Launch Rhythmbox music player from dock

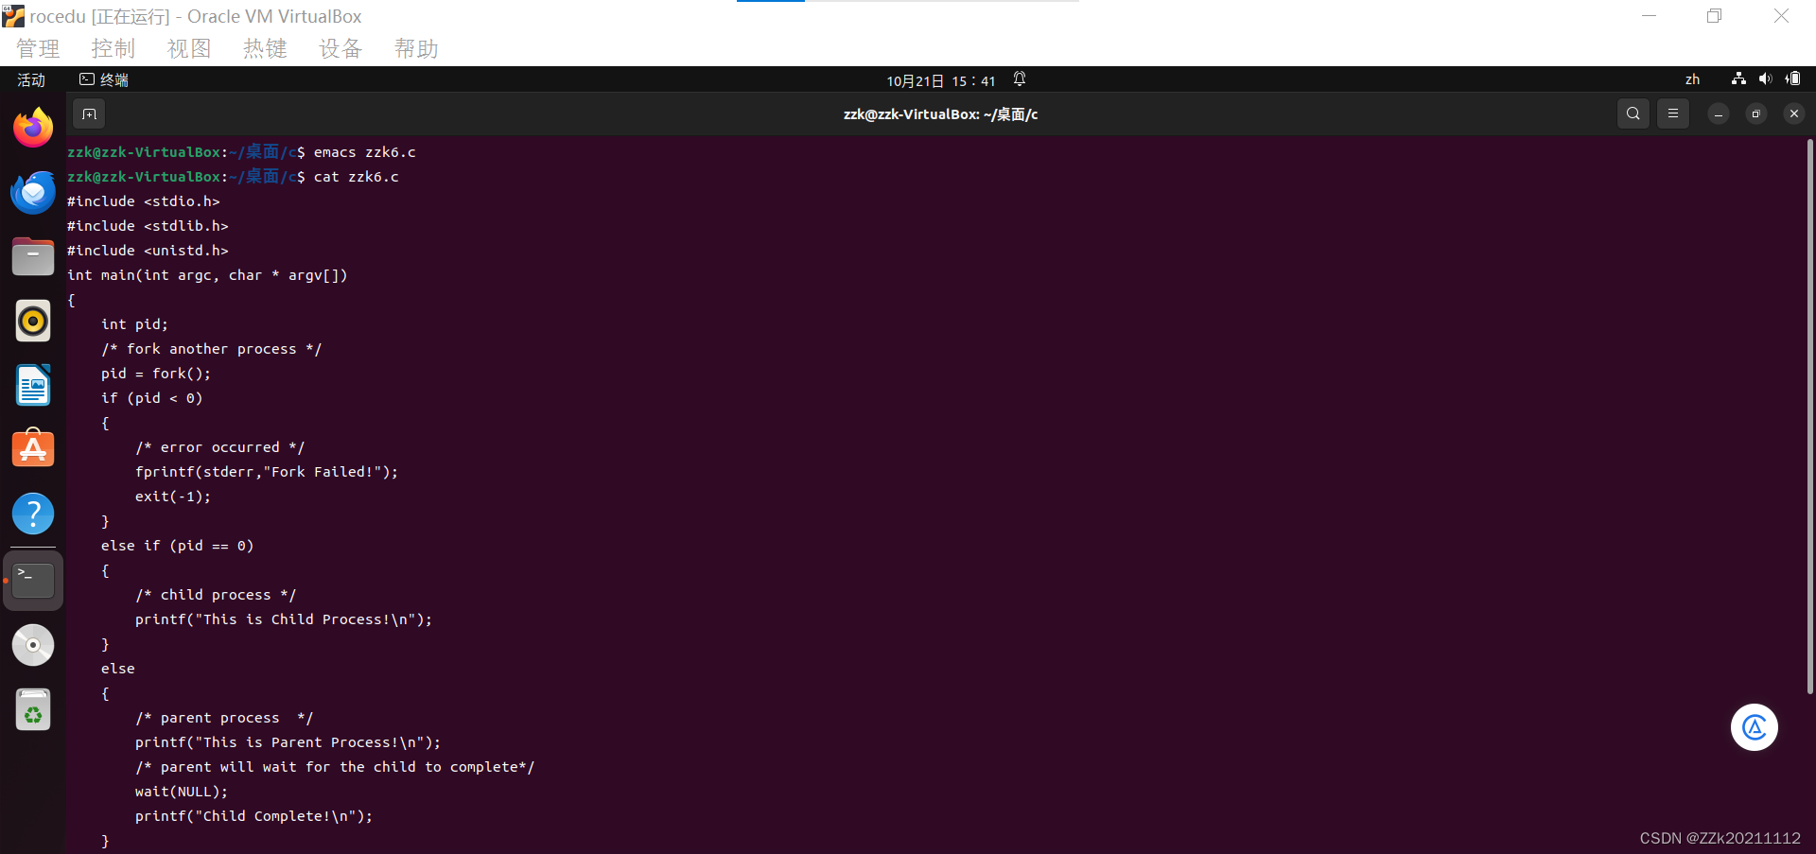(x=33, y=321)
